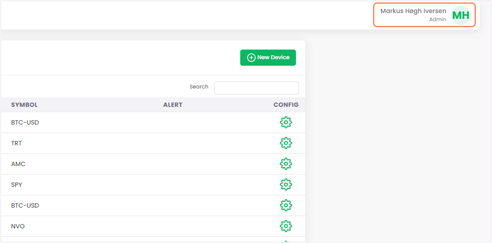Select the BTC-USD cell just above TRT
The height and width of the screenshot is (243, 492).
click(x=25, y=123)
